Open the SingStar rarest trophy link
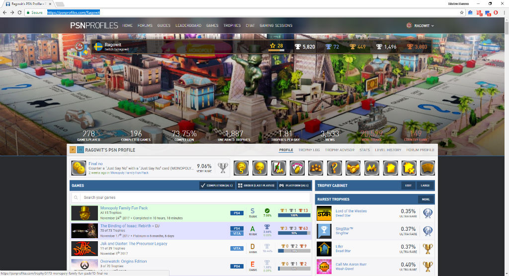The height and width of the screenshot is (276, 509). (344, 229)
